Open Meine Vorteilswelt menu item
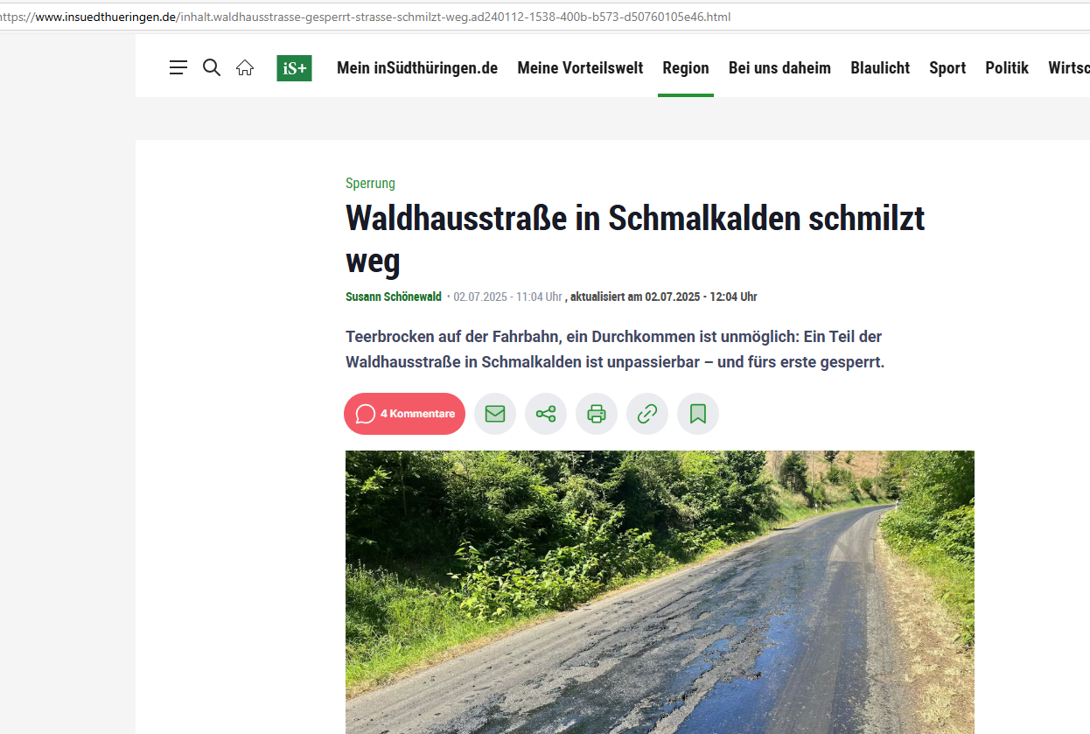The height and width of the screenshot is (734, 1090). point(580,68)
